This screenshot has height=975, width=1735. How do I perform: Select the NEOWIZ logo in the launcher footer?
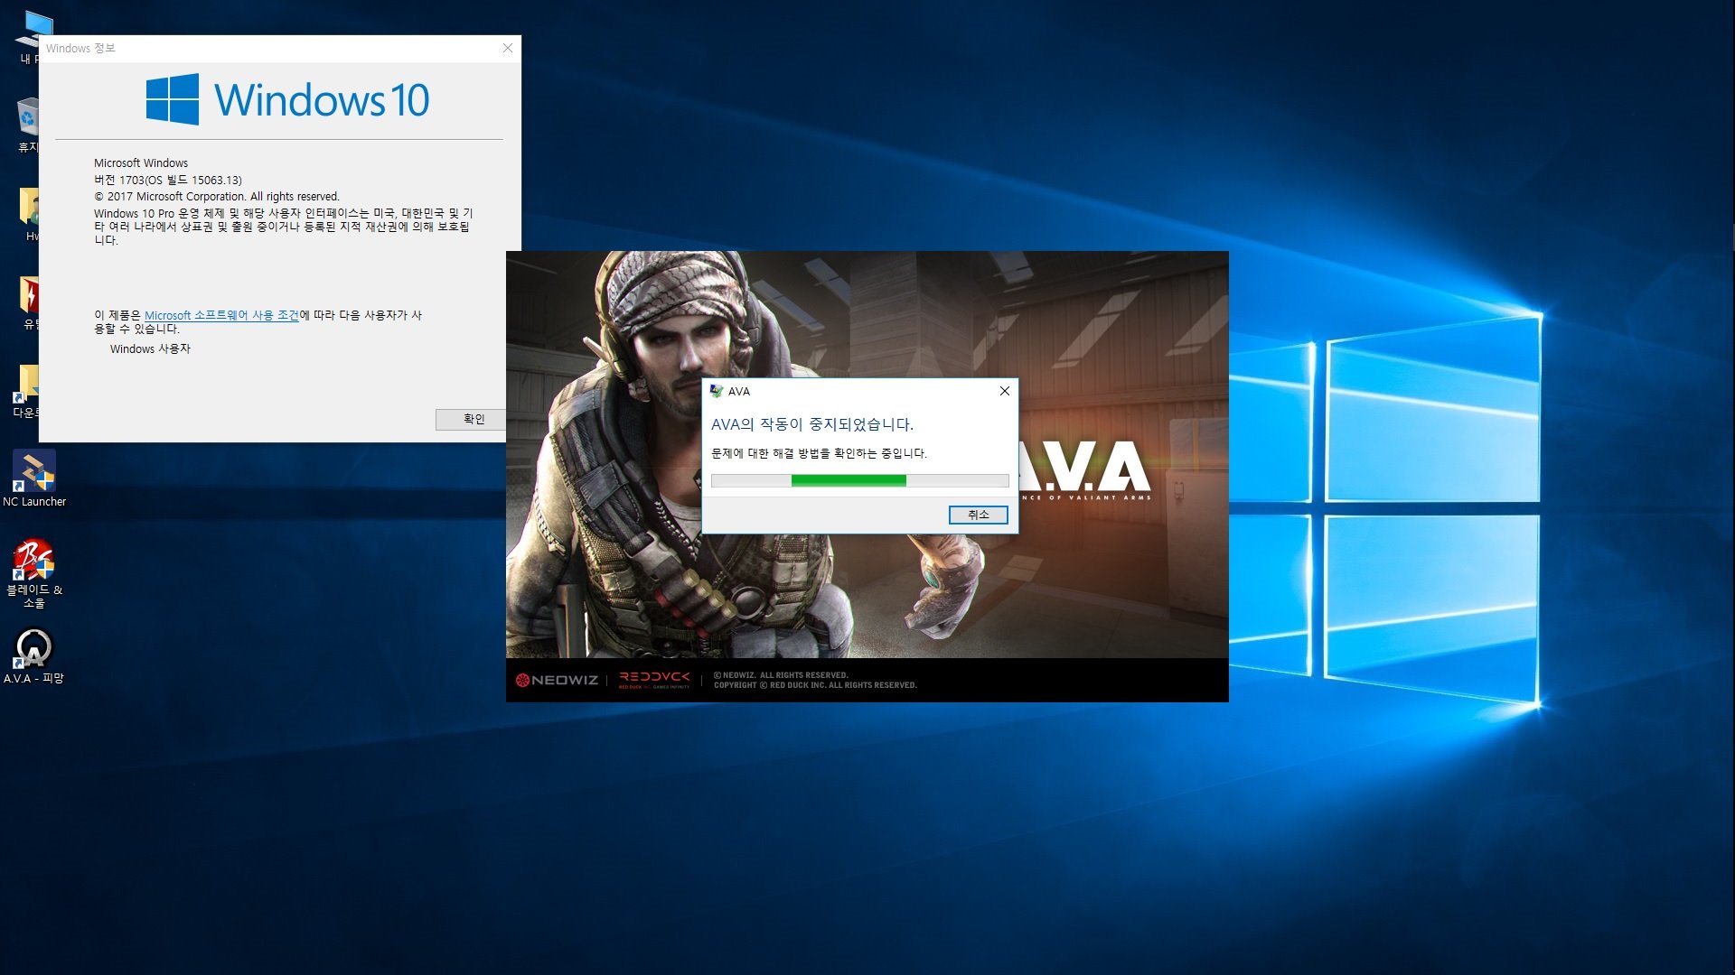pos(556,679)
